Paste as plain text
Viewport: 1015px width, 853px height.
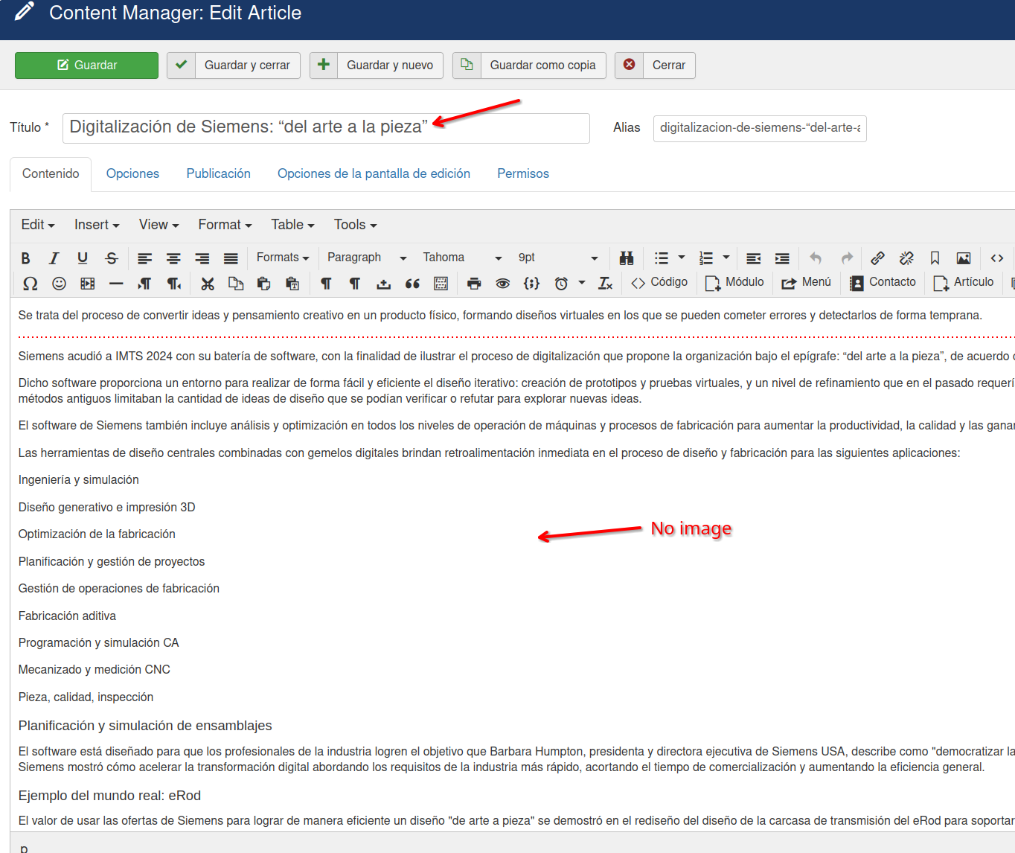coord(292,283)
